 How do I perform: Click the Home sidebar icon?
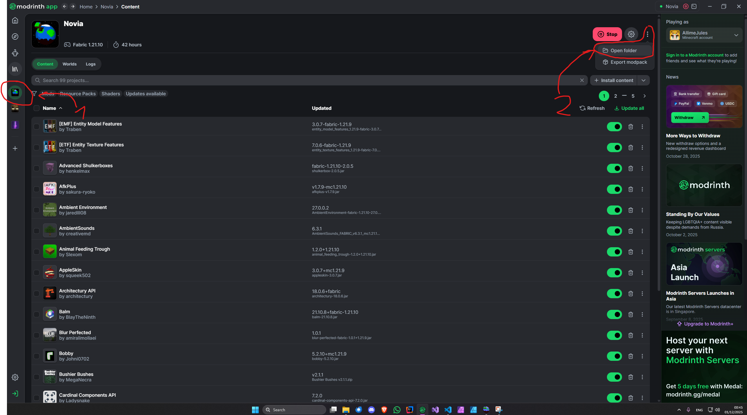[15, 20]
